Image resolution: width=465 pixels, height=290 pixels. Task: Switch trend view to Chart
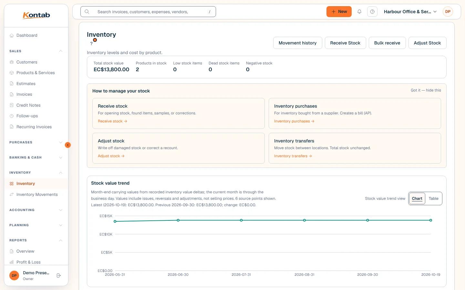417,198
